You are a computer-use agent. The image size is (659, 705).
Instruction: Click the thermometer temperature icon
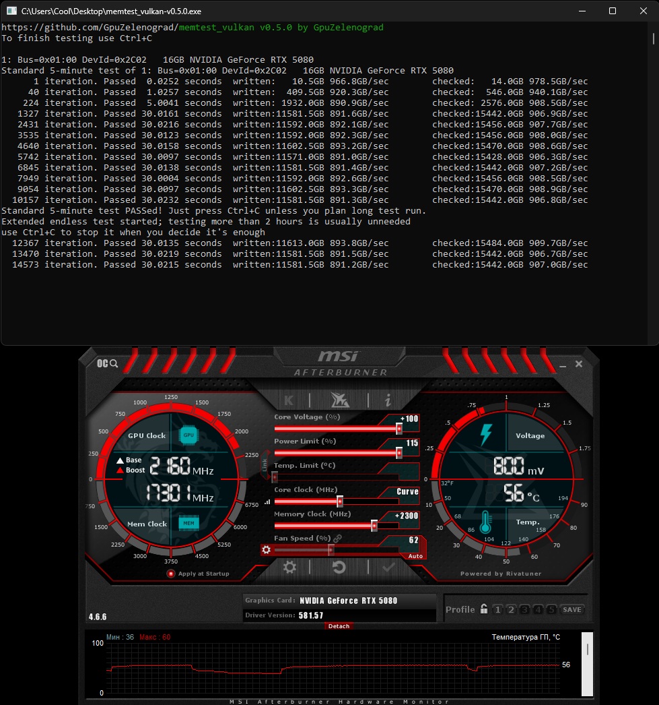coord(485,522)
